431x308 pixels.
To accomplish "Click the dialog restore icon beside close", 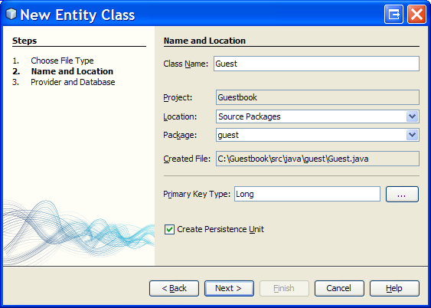I will 394,14.
